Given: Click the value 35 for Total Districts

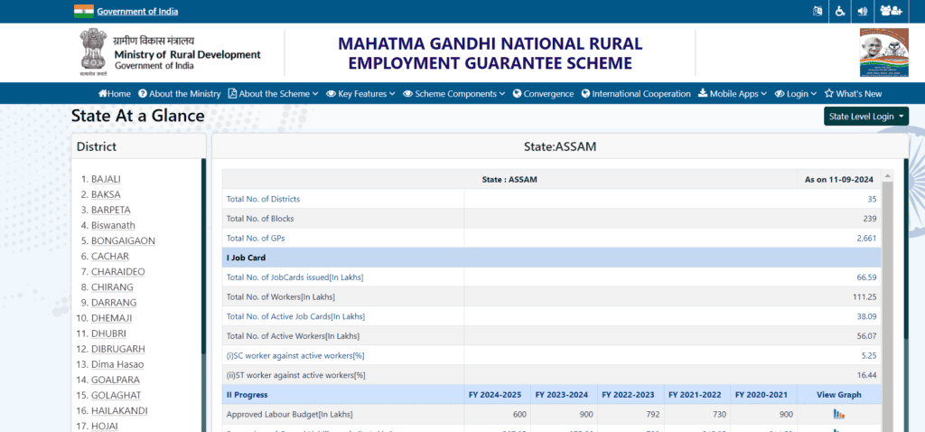Looking at the screenshot, I should point(872,199).
